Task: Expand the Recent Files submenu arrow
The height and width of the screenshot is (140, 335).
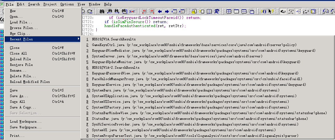Action: (x=79, y=39)
